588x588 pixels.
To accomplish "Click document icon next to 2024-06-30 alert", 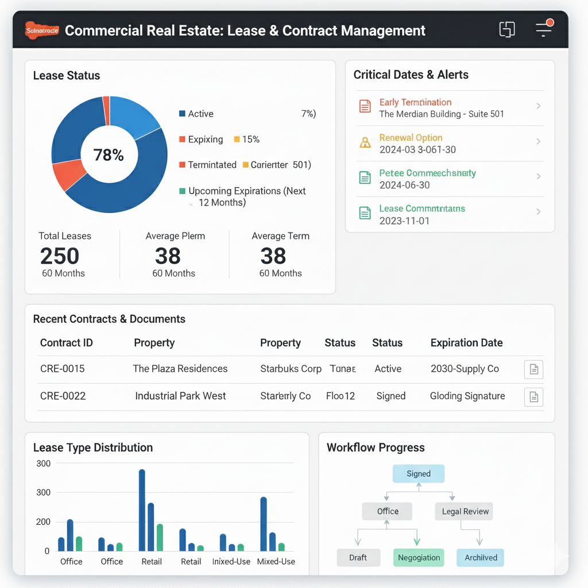I will coord(365,177).
